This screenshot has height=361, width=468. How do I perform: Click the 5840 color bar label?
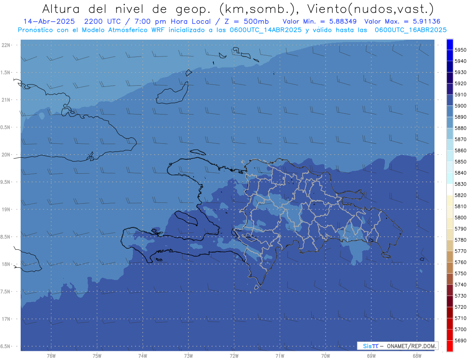tap(461, 173)
